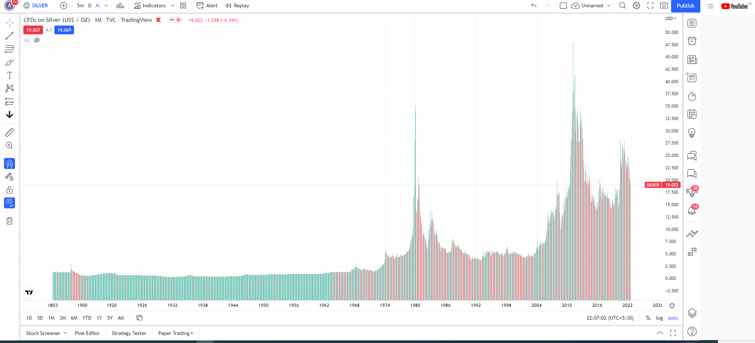Expand the Unnamed layout dropdown arrow
This screenshot has width=755, height=343.
[609, 5]
